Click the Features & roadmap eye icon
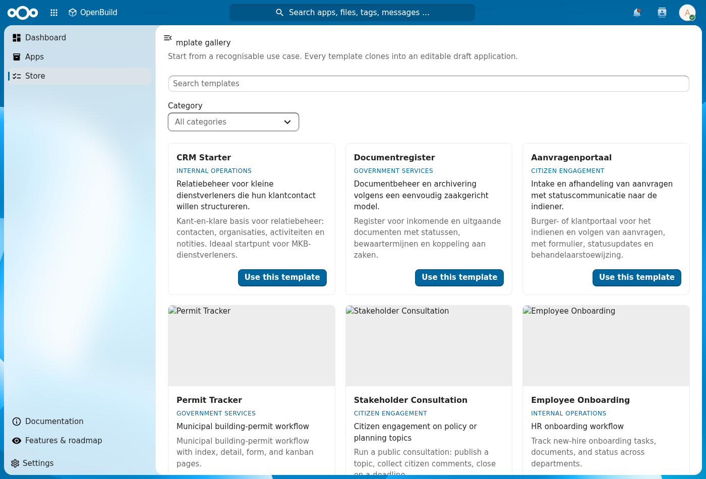This screenshot has height=479, width=706. [17, 441]
